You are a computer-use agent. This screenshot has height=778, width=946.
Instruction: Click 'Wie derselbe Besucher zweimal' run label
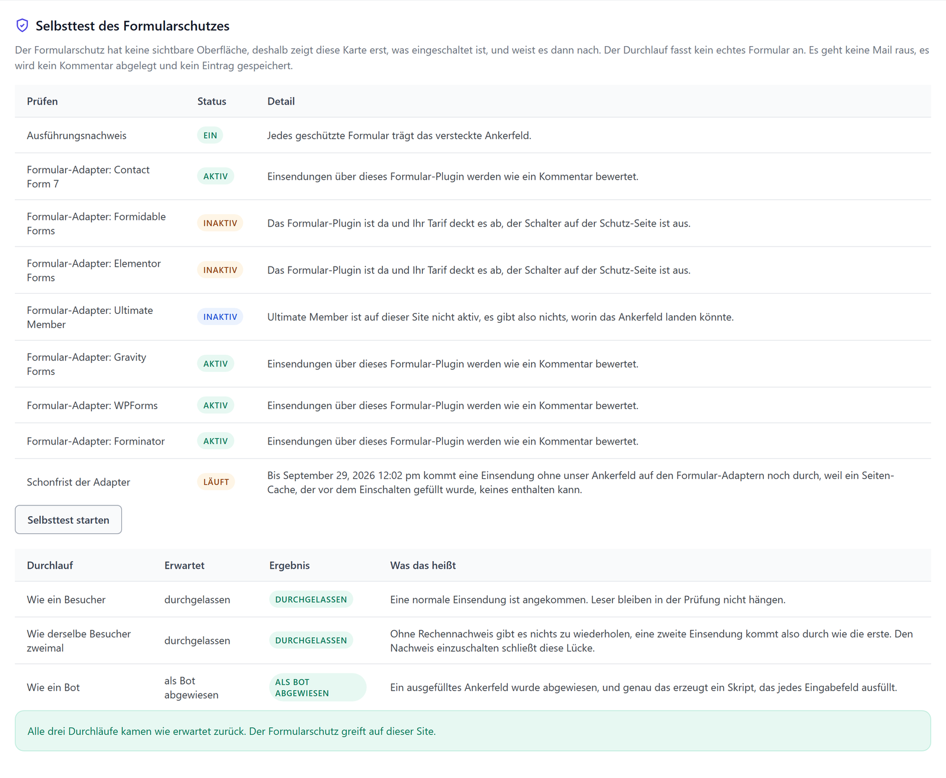click(x=79, y=641)
